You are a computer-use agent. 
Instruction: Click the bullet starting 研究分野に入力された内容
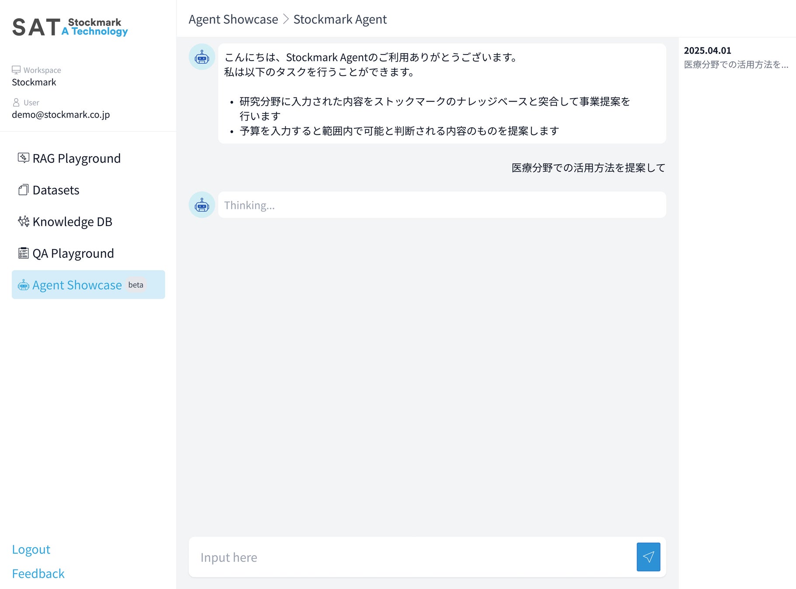click(x=435, y=109)
